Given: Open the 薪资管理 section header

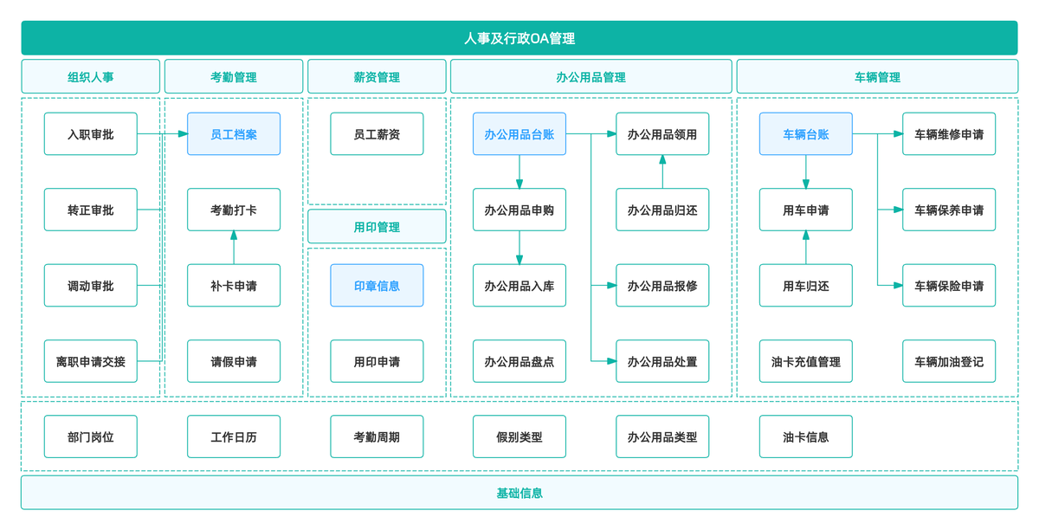Looking at the screenshot, I should (377, 76).
